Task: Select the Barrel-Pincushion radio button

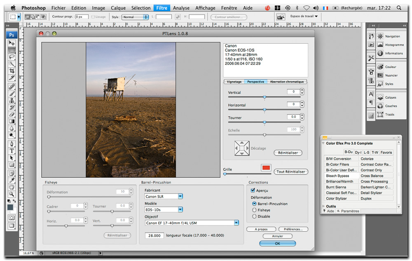Action: [254, 204]
